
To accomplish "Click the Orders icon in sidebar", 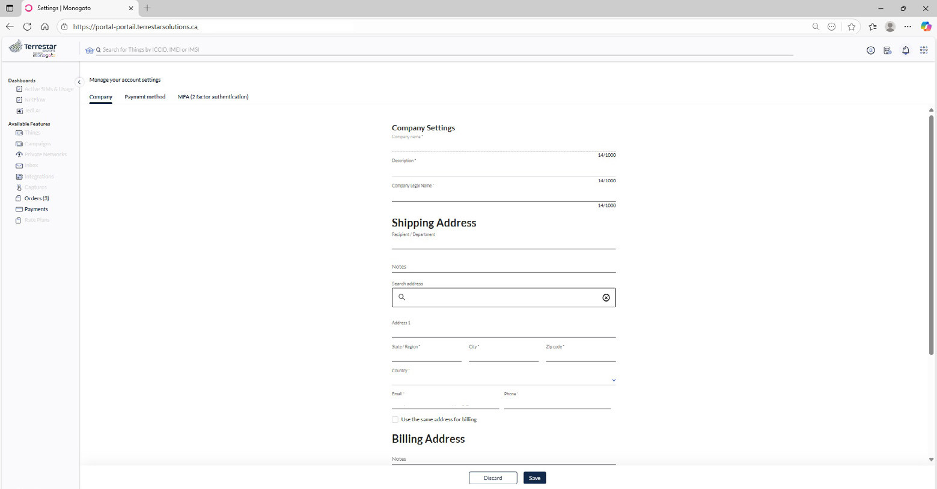I will [x=19, y=198].
